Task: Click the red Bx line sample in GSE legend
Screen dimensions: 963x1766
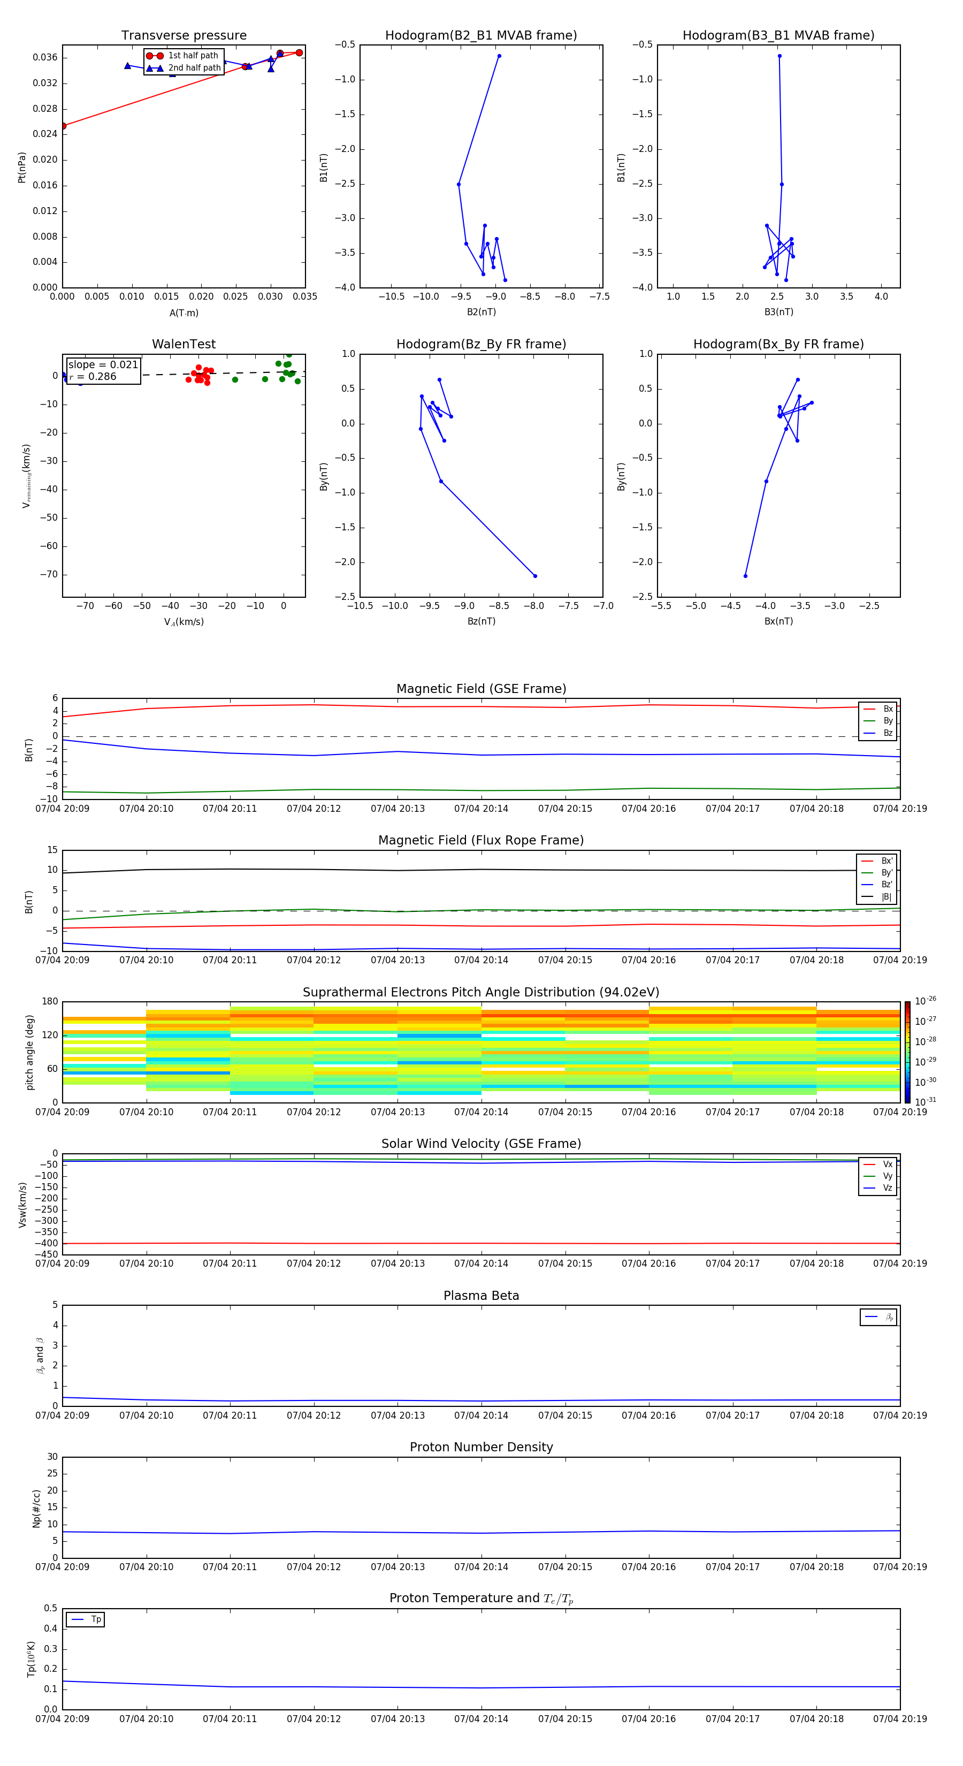Action: (869, 710)
